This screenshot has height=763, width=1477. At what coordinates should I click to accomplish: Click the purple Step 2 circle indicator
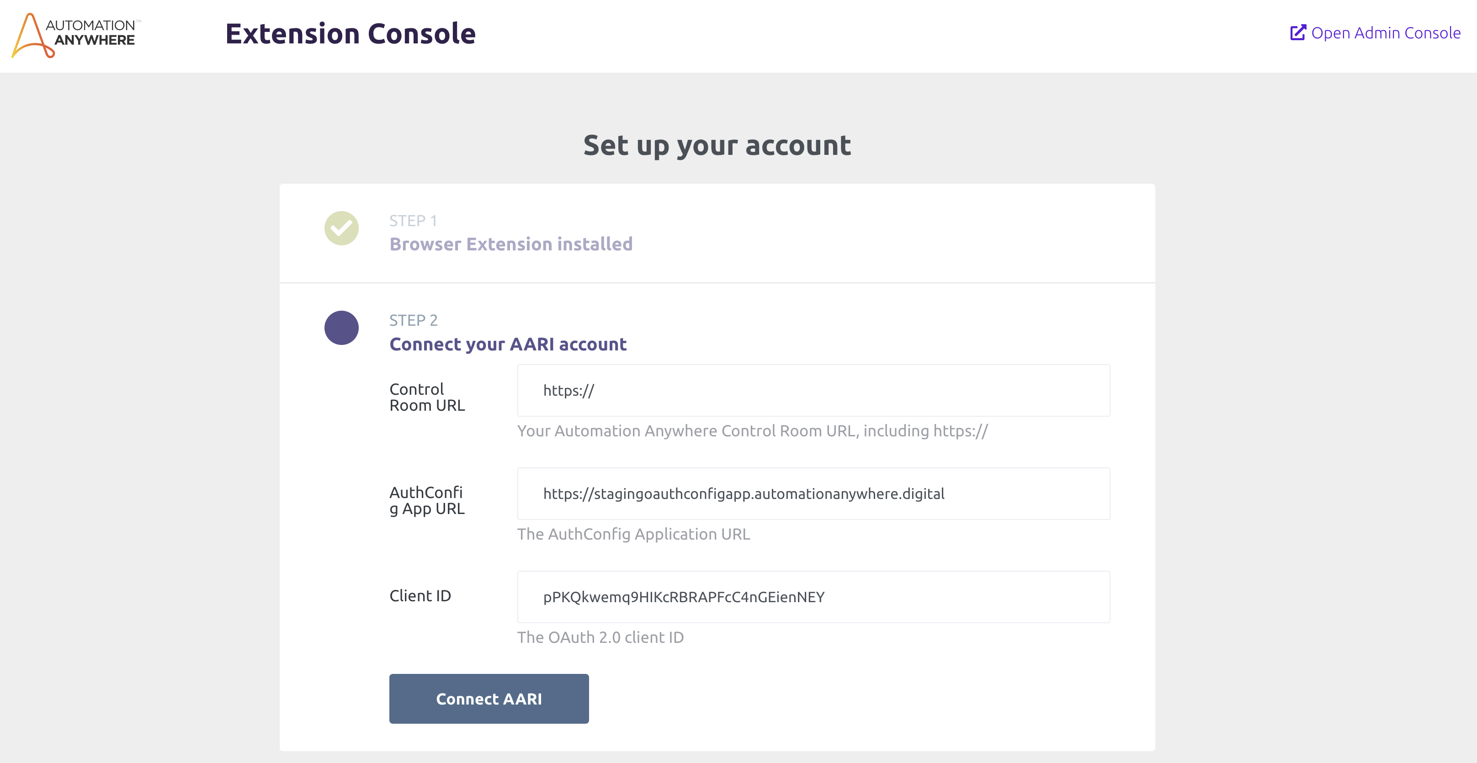coord(341,328)
